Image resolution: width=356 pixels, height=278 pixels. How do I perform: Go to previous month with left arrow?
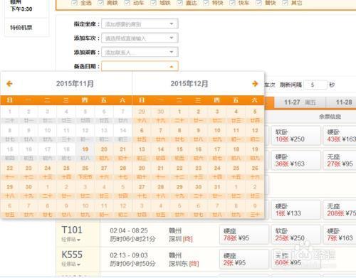(x=9, y=83)
